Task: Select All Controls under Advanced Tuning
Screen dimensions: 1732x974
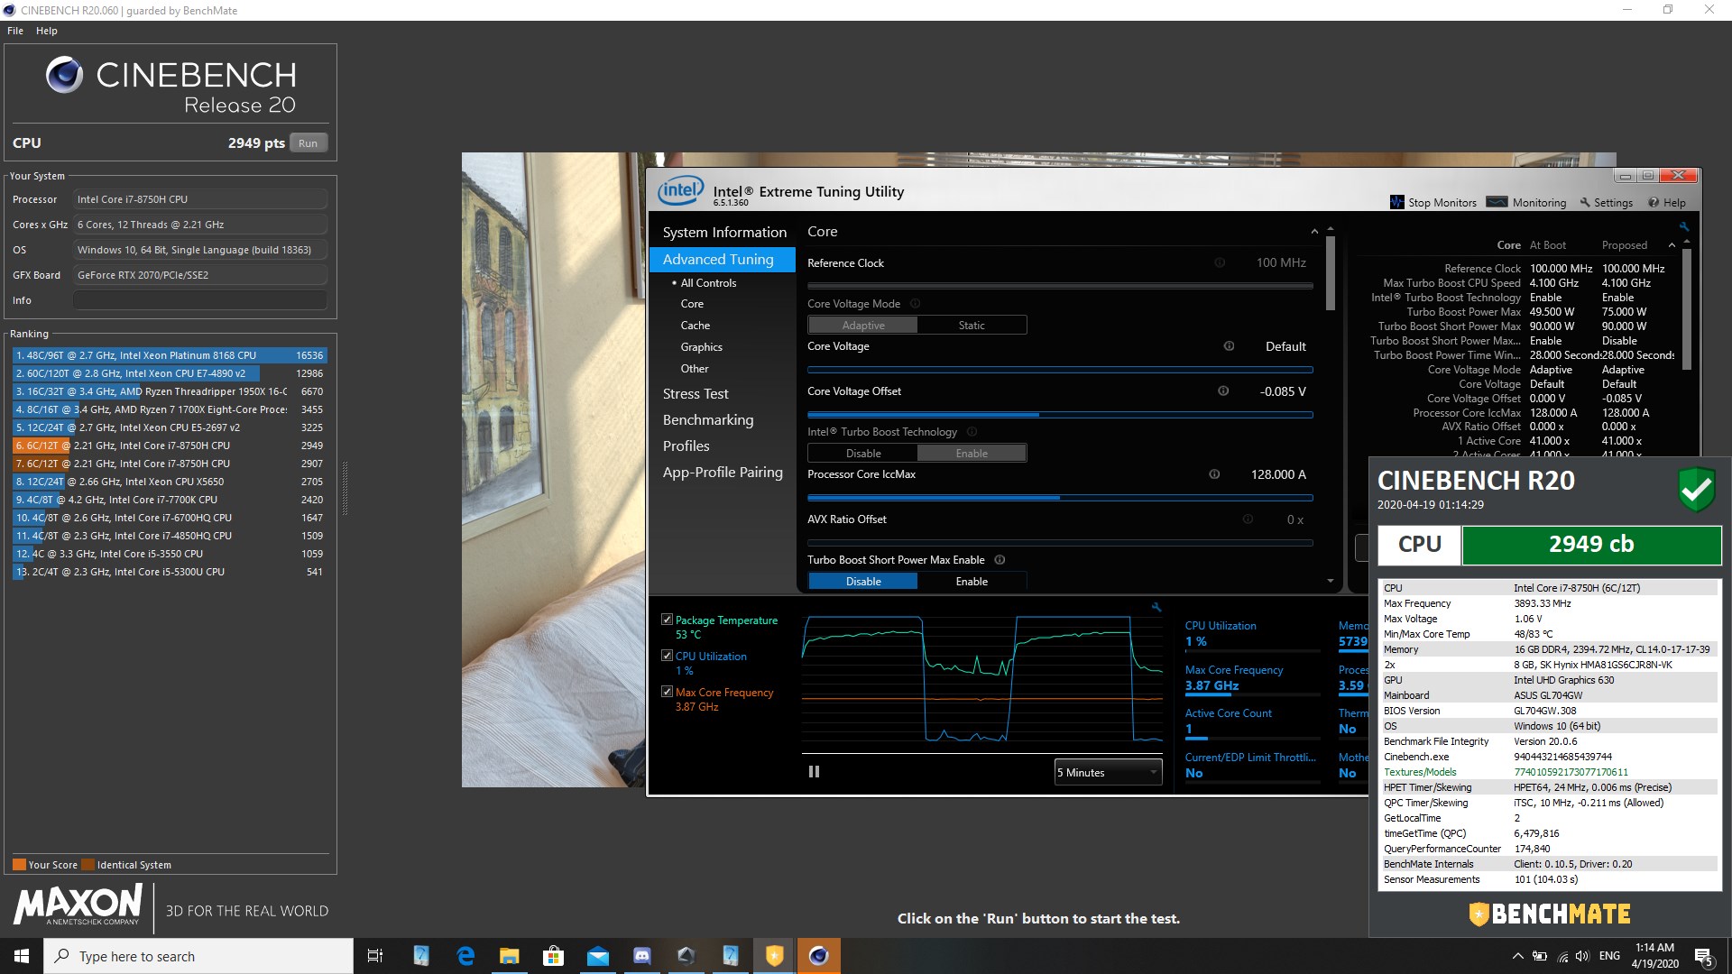Action: click(x=708, y=283)
